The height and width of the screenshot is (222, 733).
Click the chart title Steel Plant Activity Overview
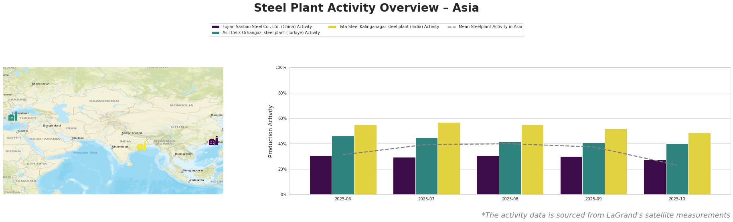click(x=366, y=8)
